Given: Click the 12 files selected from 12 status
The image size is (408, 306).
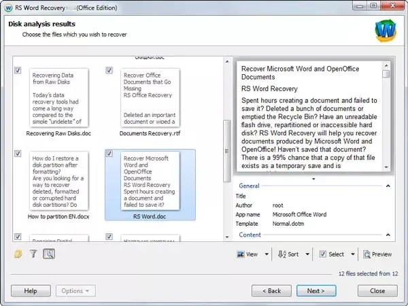Looking at the screenshot, I should [368, 274].
